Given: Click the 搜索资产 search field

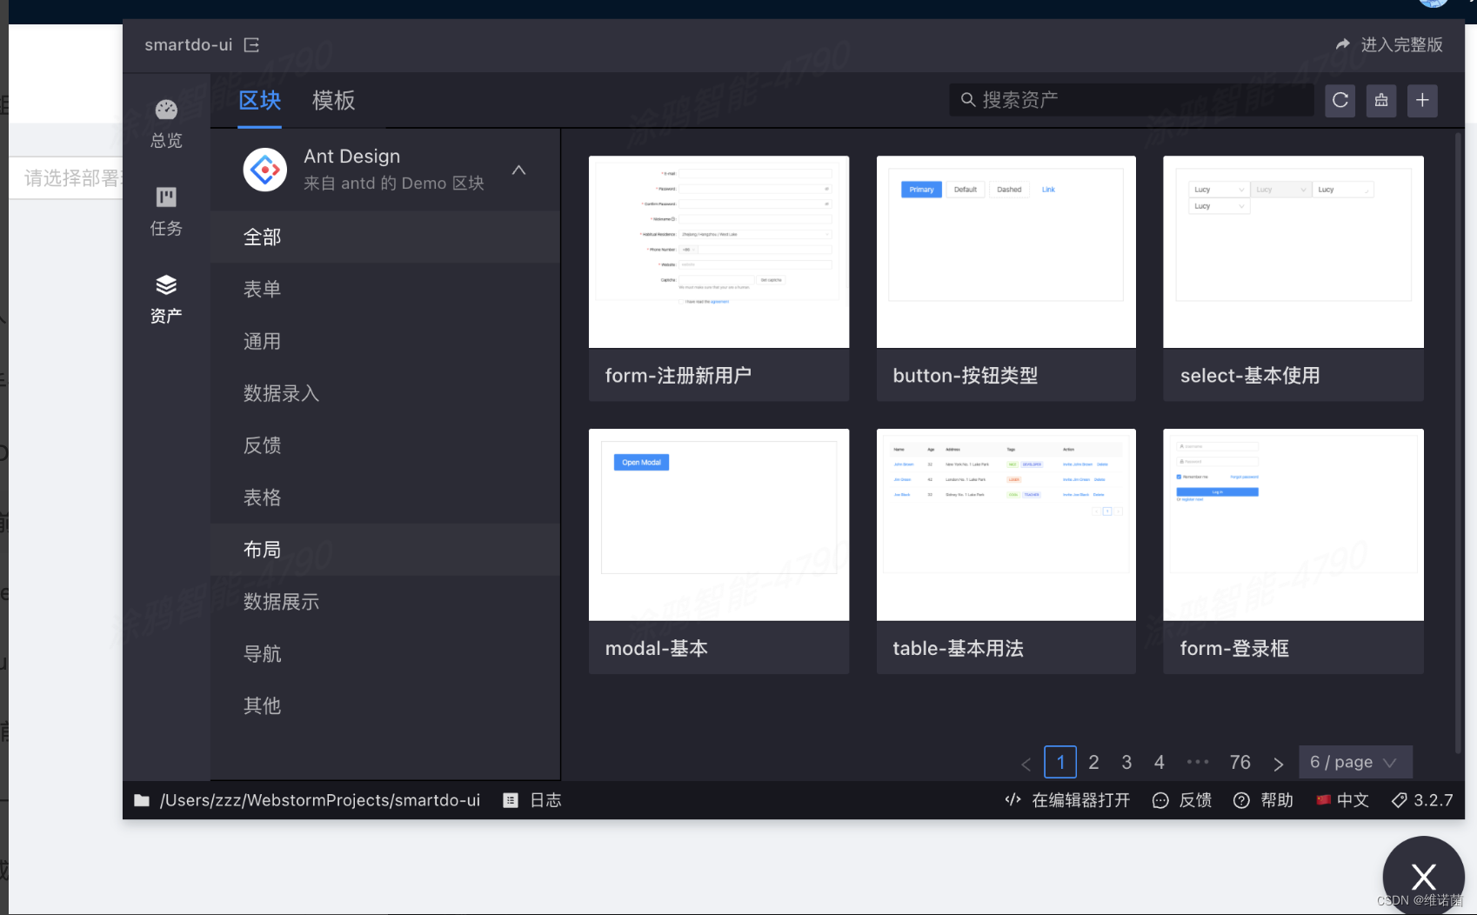Looking at the screenshot, I should pos(1129,99).
